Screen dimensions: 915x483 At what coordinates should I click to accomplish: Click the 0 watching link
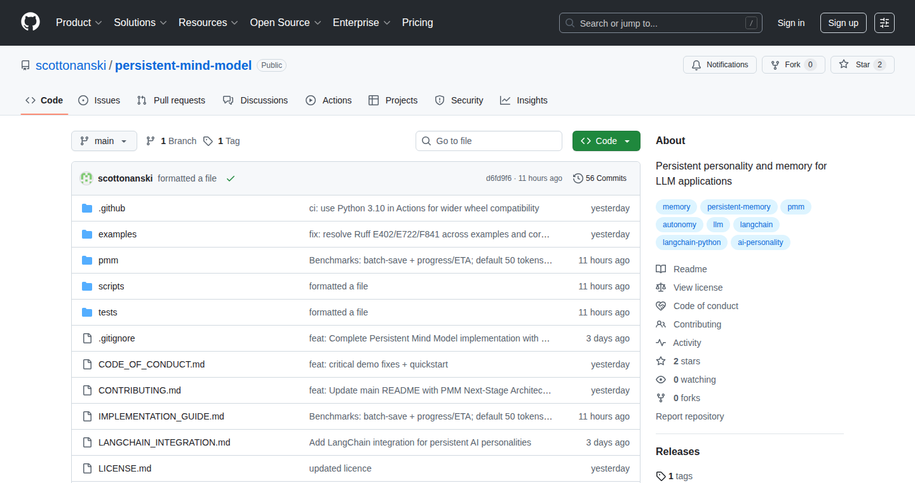coord(686,380)
